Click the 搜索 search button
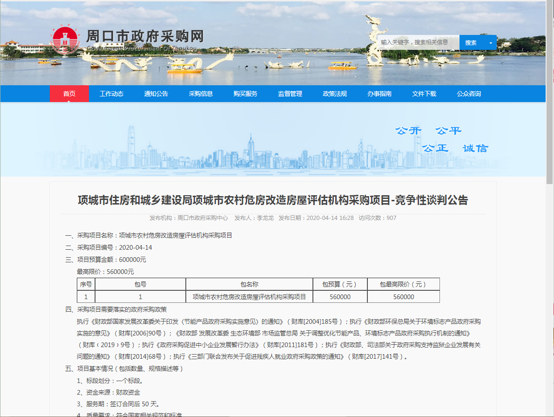The image size is (554, 417). pos(471,42)
